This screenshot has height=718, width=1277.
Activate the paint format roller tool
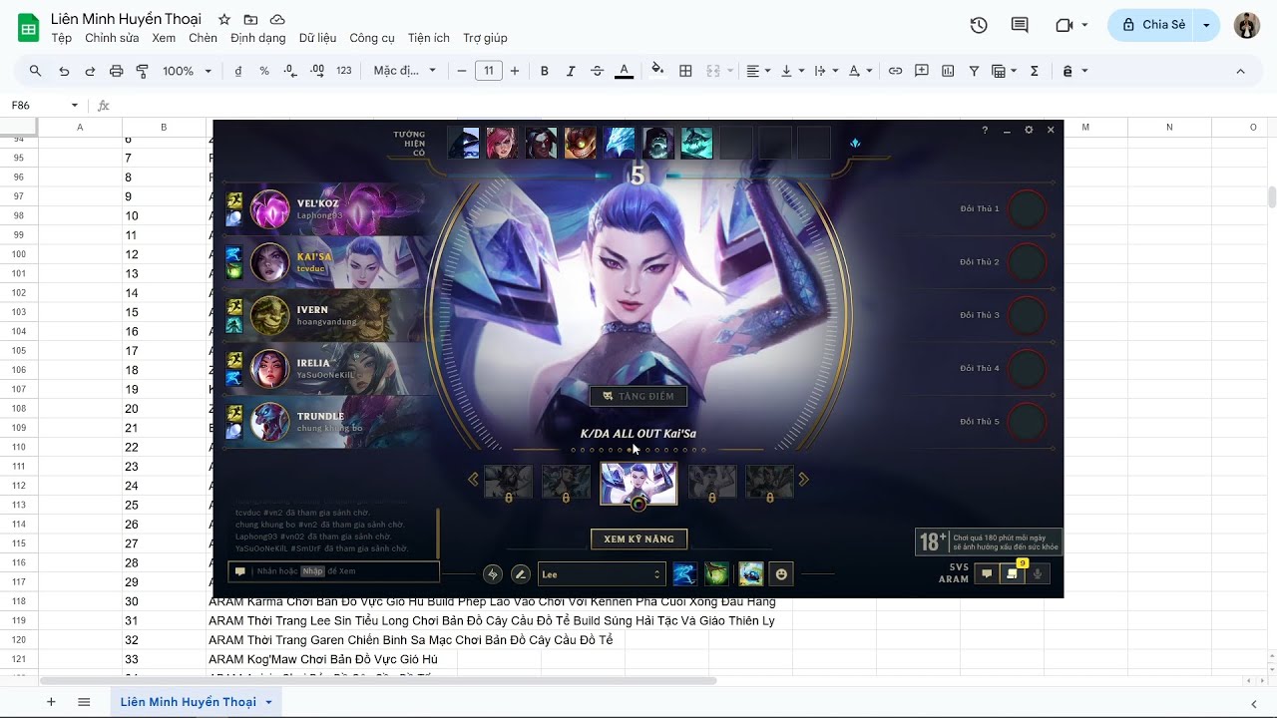click(142, 71)
